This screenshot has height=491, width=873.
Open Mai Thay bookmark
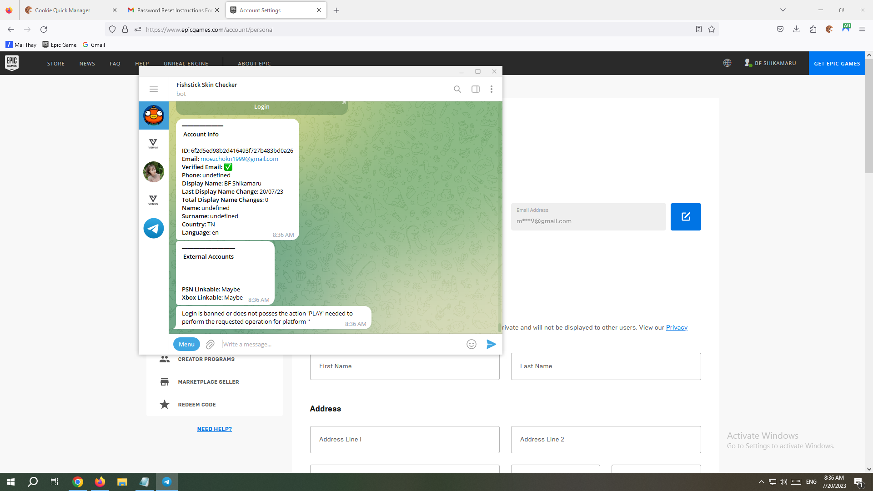coord(21,45)
